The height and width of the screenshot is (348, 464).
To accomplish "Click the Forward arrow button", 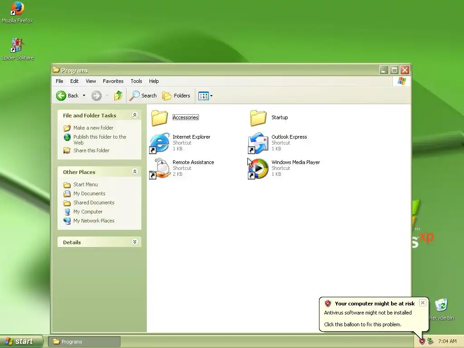I will [x=97, y=96].
